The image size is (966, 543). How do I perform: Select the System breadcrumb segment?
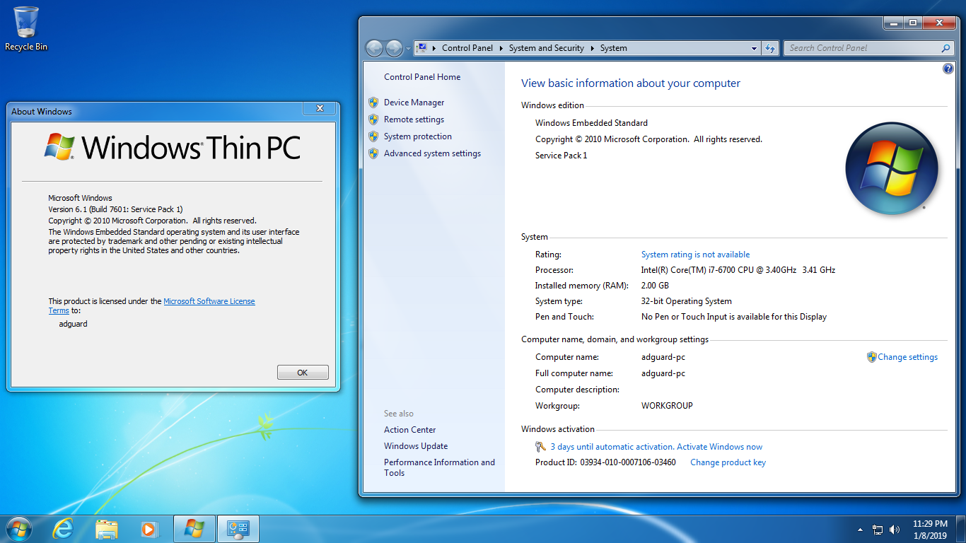[613, 48]
